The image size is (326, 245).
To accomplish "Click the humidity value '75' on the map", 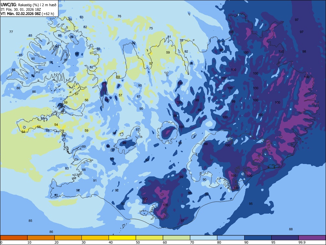I will tap(151, 28).
